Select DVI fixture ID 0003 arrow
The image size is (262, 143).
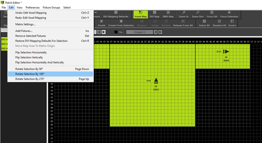226,52
